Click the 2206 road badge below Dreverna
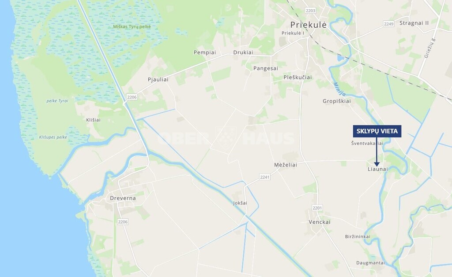 123,222
